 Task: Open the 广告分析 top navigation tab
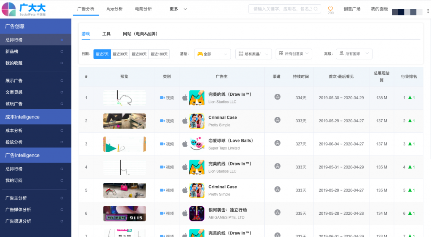[x=86, y=9]
